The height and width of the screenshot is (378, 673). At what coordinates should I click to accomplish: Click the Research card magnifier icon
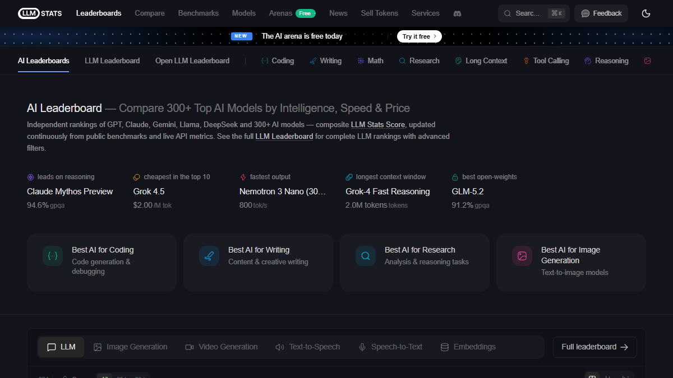click(366, 256)
